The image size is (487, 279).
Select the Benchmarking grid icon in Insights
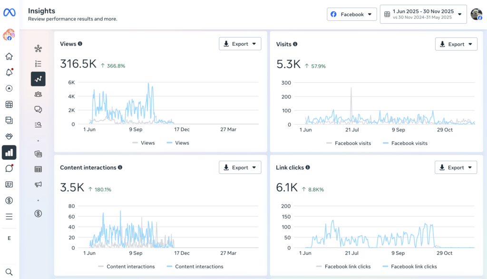point(38,168)
